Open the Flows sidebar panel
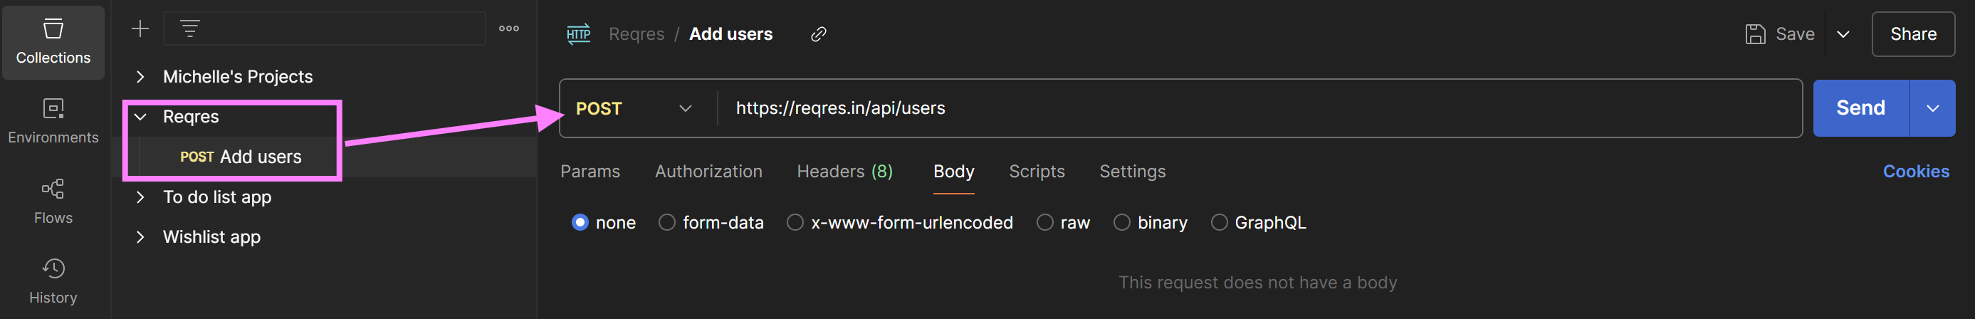The image size is (1975, 319). (x=53, y=202)
